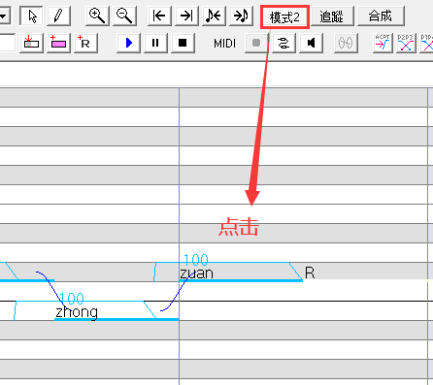Screen dimensions: 433x385
Task: Jump to the start of the track
Action: pos(159,16)
